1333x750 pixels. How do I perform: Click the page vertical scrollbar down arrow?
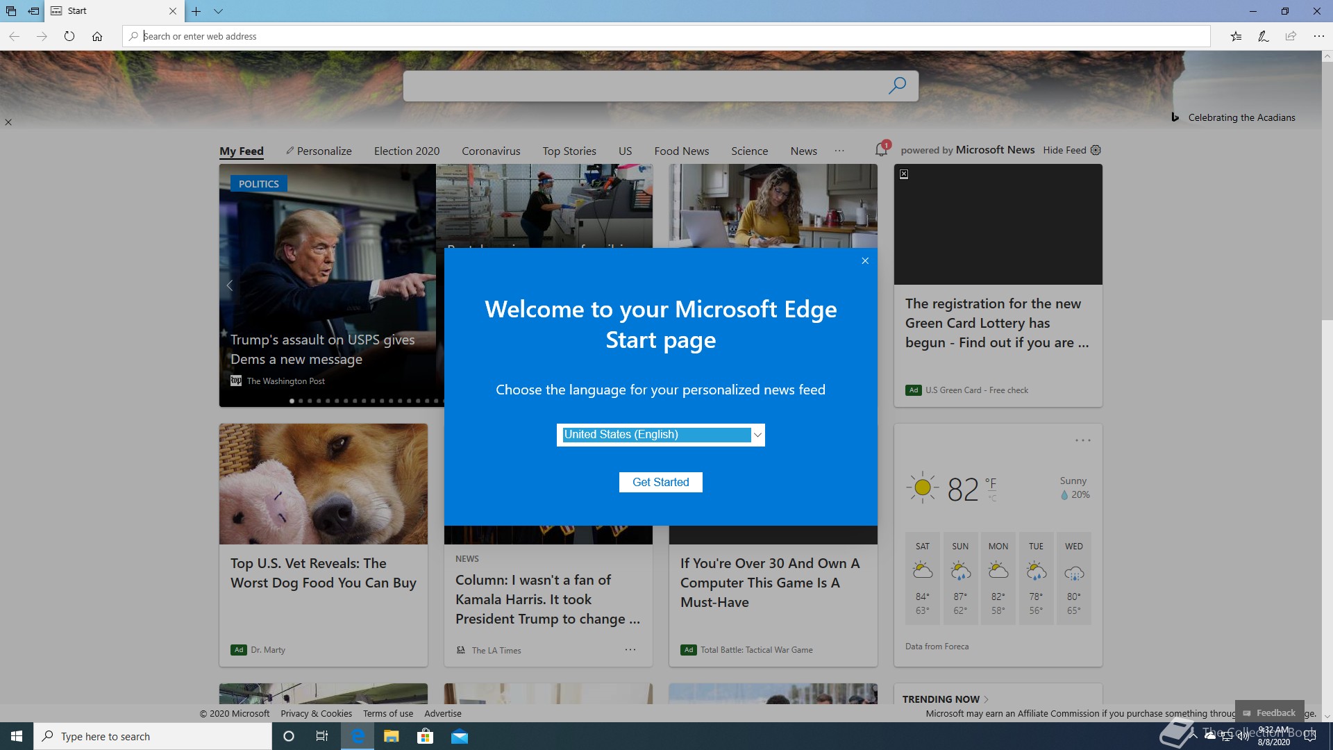(x=1327, y=716)
